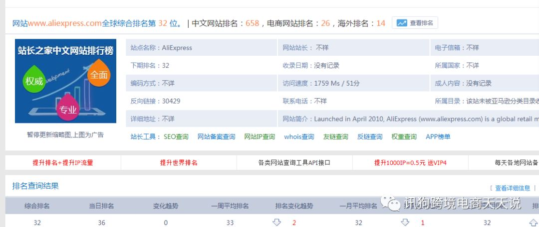This screenshot has height=227, width=539.
Task: Click the down arrow beside value 2
Action: 276,222
